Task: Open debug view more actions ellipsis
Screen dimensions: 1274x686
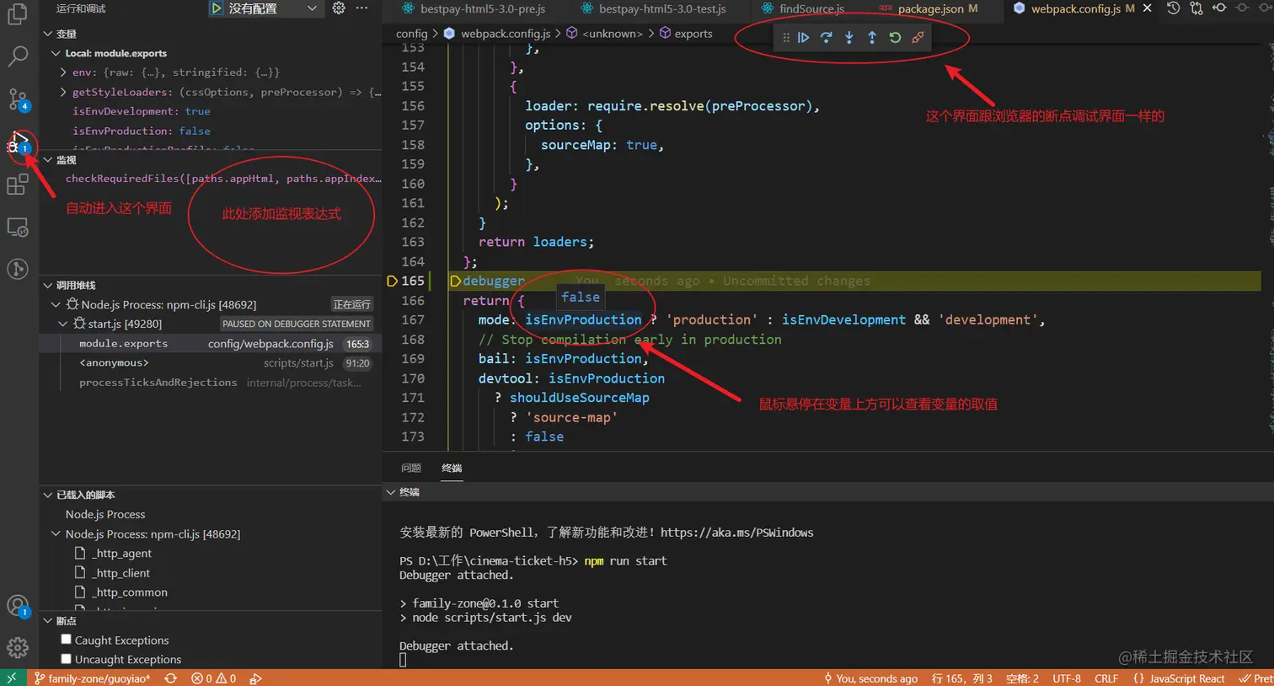Action: (361, 8)
